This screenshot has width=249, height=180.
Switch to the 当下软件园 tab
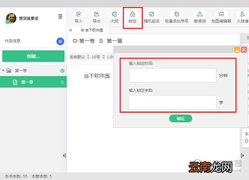coord(92,30)
